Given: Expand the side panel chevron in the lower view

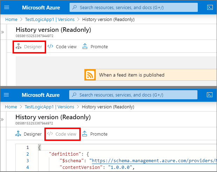Looking at the screenshot, I should click(2, 120).
